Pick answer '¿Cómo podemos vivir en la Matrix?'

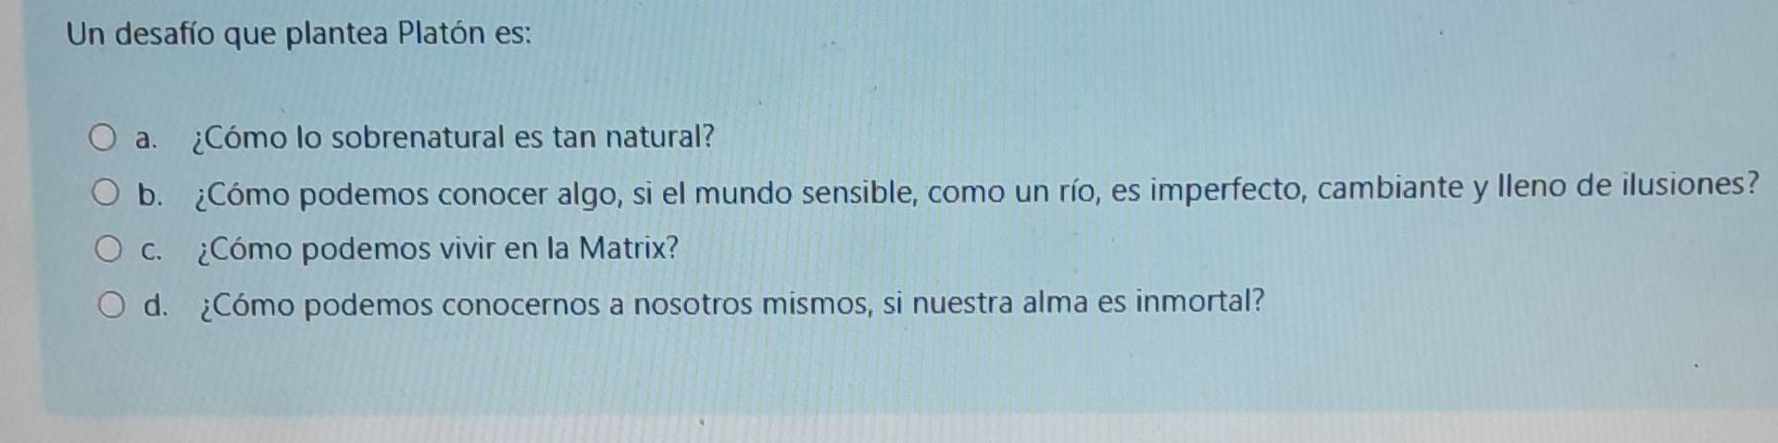click(x=439, y=249)
